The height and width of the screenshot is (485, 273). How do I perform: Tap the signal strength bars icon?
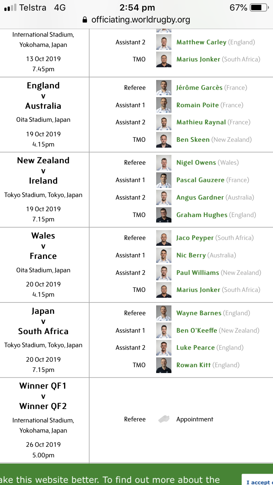click(x=11, y=8)
